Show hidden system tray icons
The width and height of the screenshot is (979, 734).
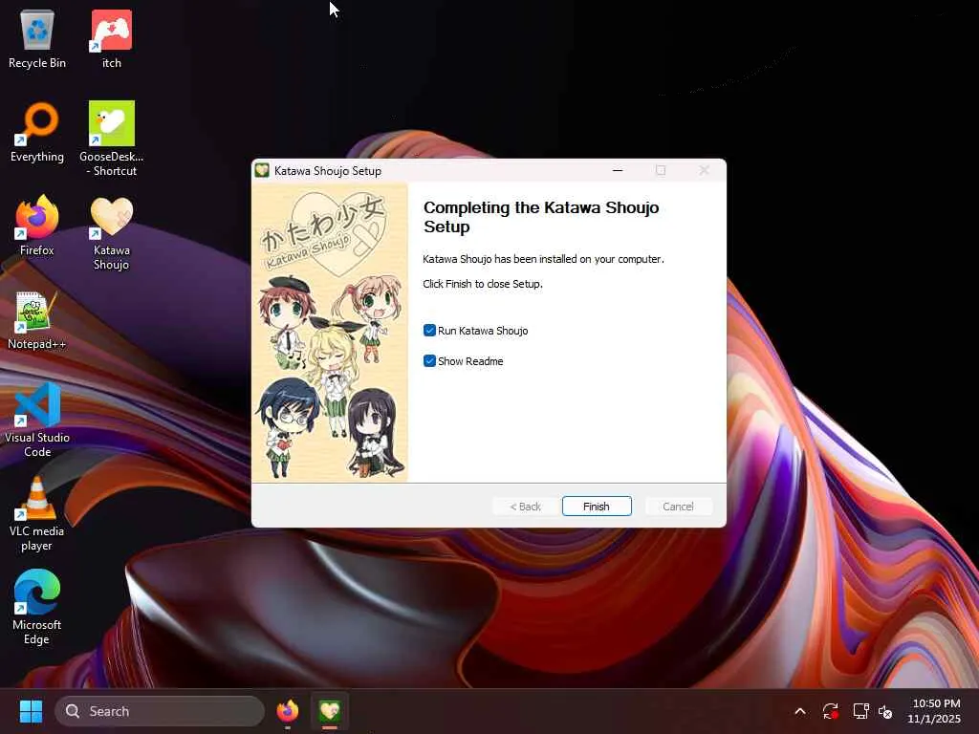(800, 711)
